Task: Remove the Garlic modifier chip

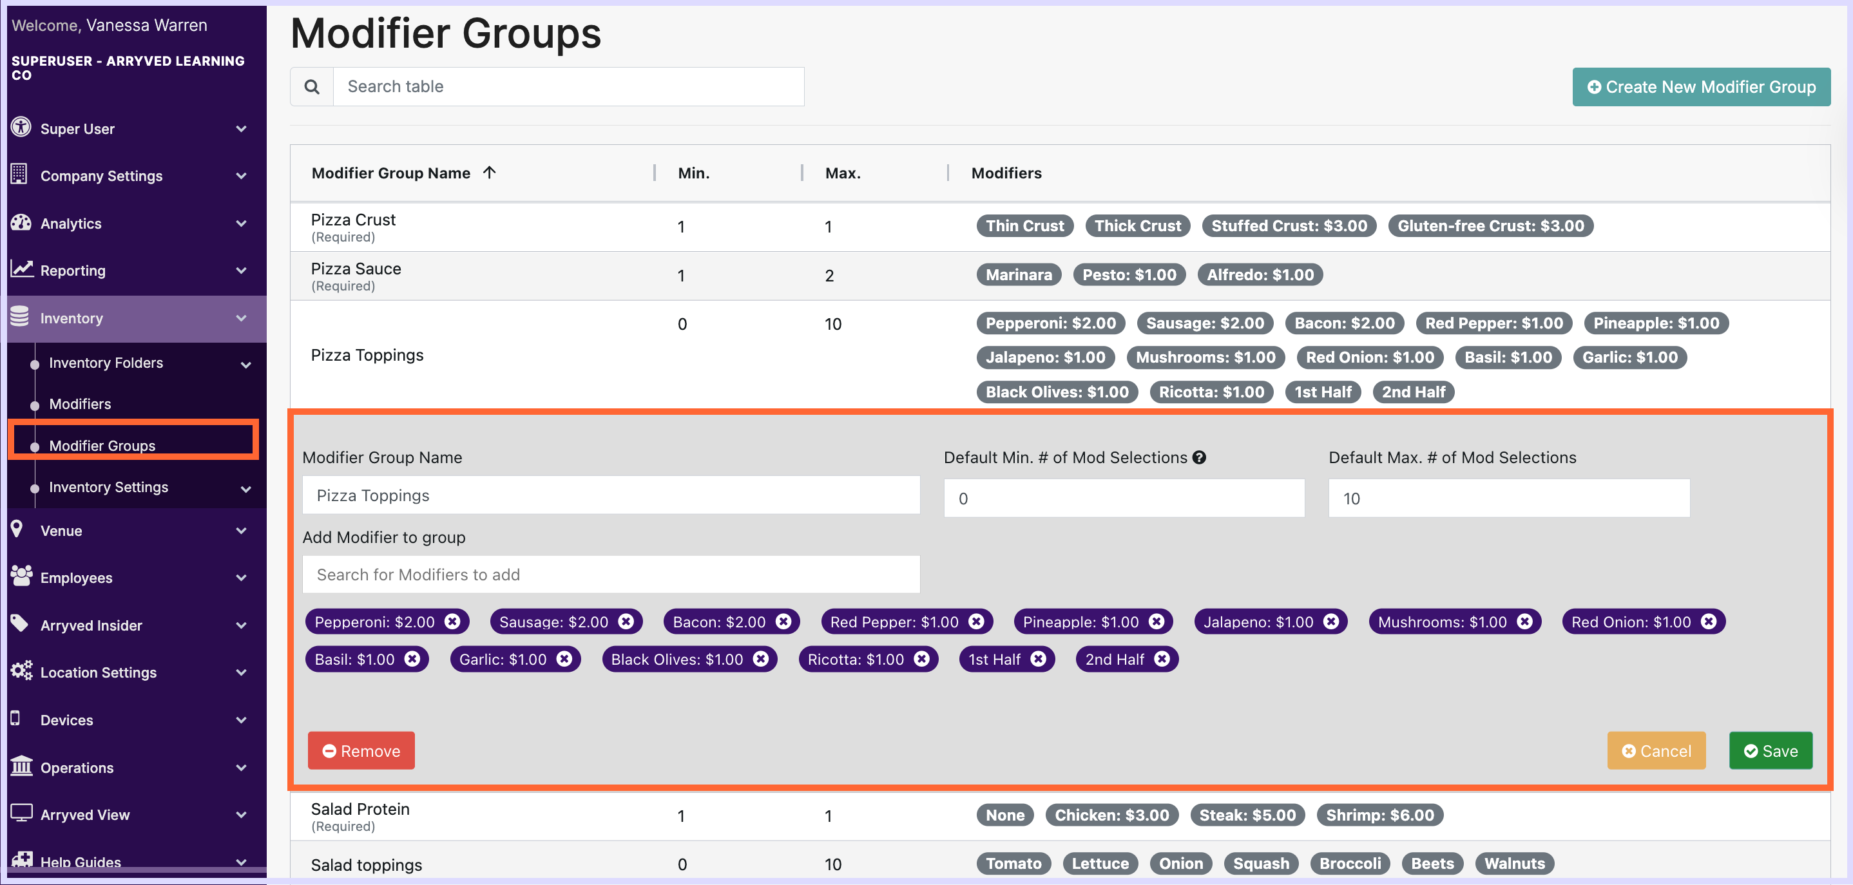Action: point(564,658)
